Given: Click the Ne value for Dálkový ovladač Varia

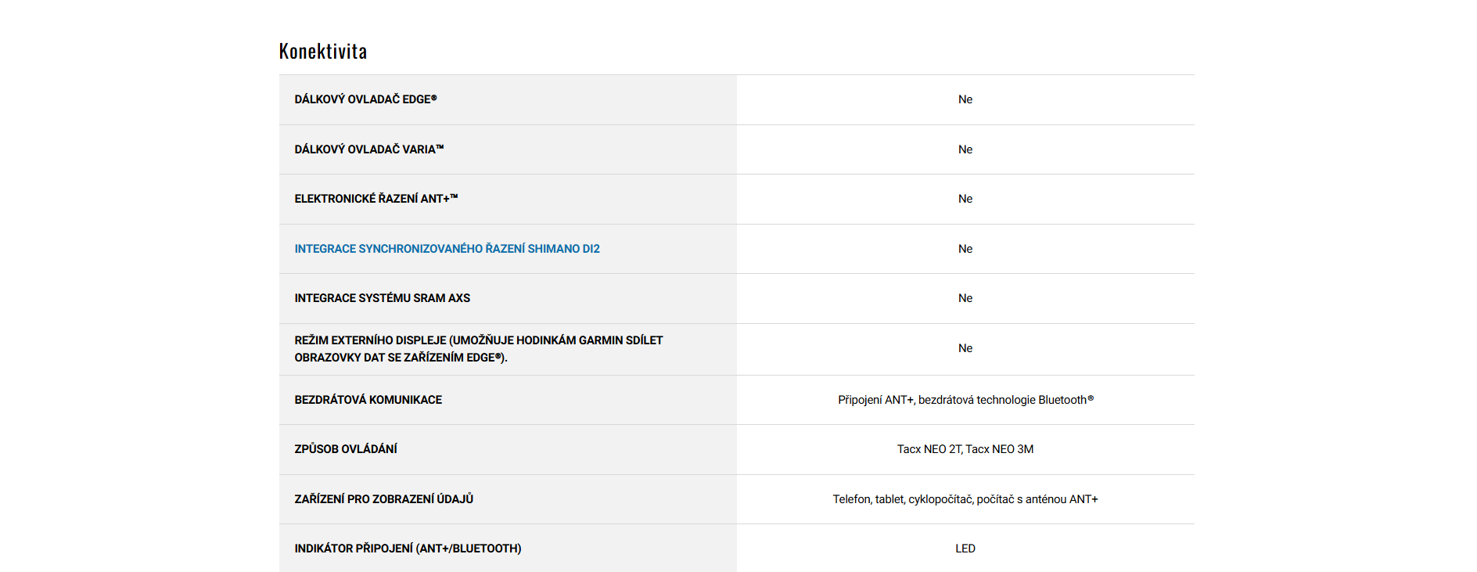Looking at the screenshot, I should (965, 149).
